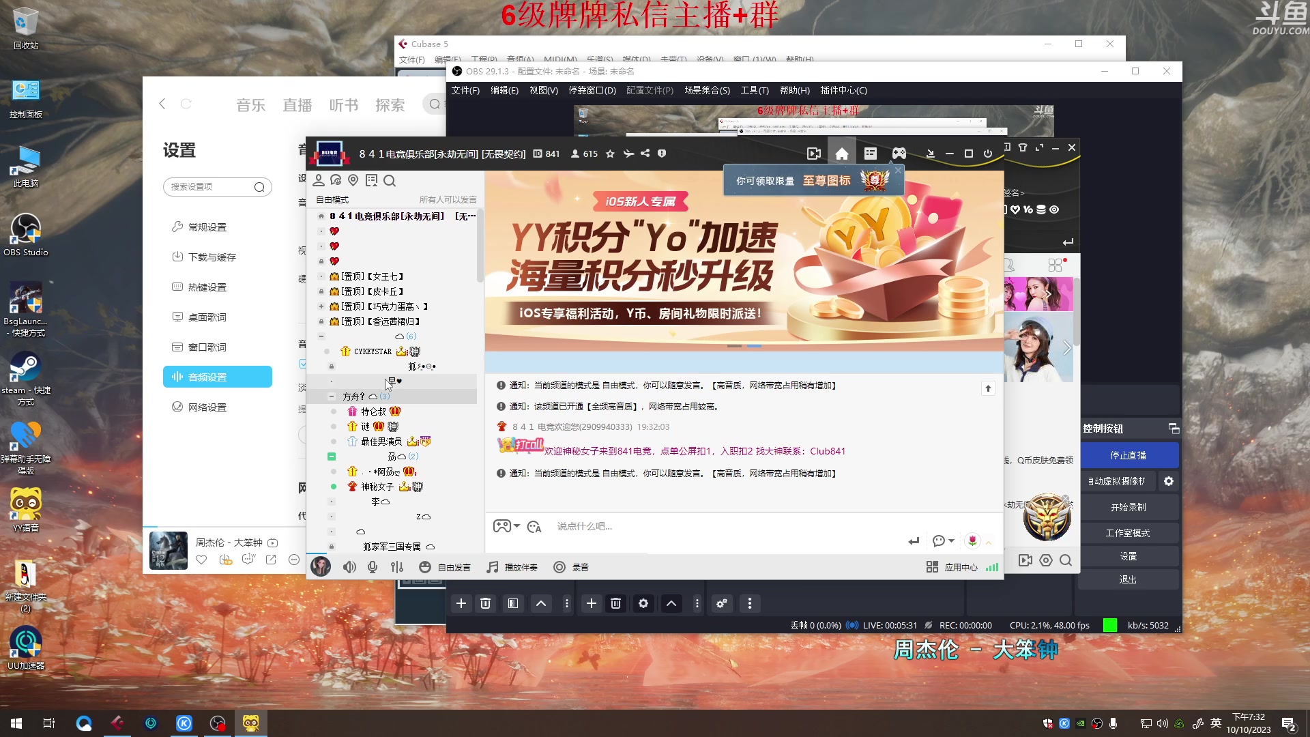Open OBS 工具(T) menu
1310x737 pixels.
pyautogui.click(x=755, y=90)
